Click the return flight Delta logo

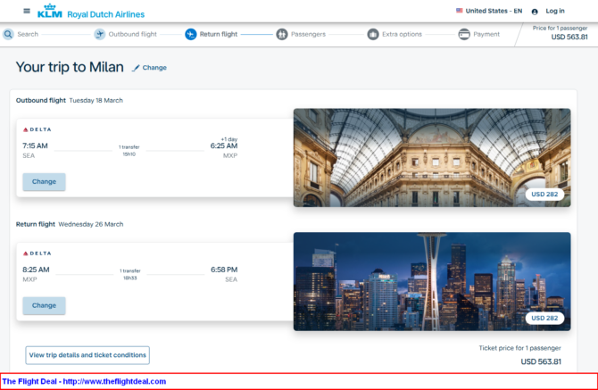coord(37,253)
